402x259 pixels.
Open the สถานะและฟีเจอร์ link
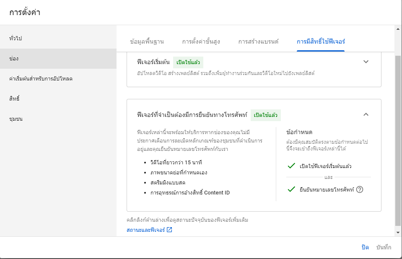click(146, 230)
